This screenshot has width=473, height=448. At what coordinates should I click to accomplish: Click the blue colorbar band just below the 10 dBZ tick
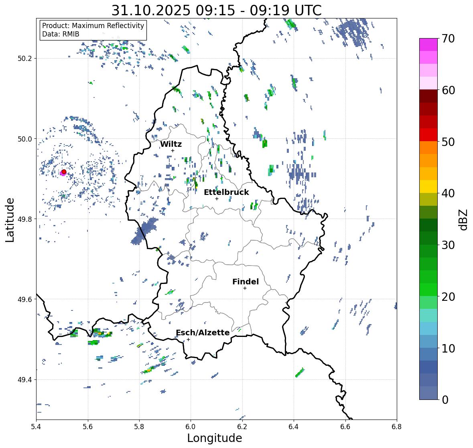[428, 354]
